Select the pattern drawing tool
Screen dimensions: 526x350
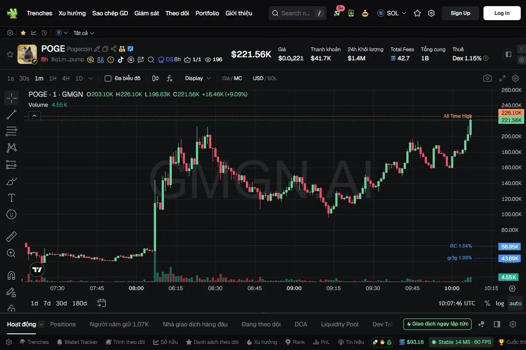pos(11,147)
